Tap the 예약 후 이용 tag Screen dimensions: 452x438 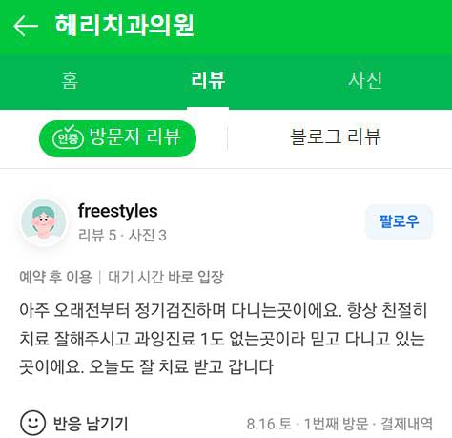click(x=55, y=277)
